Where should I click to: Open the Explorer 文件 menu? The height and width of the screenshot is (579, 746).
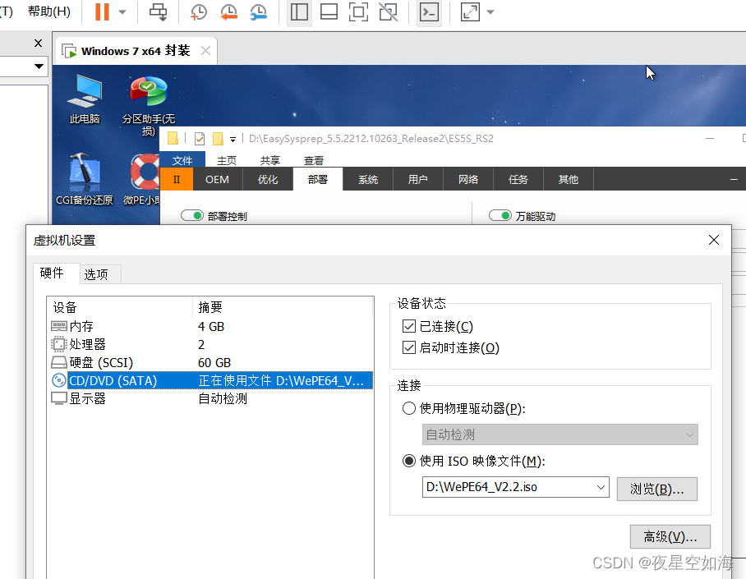pyautogui.click(x=182, y=160)
